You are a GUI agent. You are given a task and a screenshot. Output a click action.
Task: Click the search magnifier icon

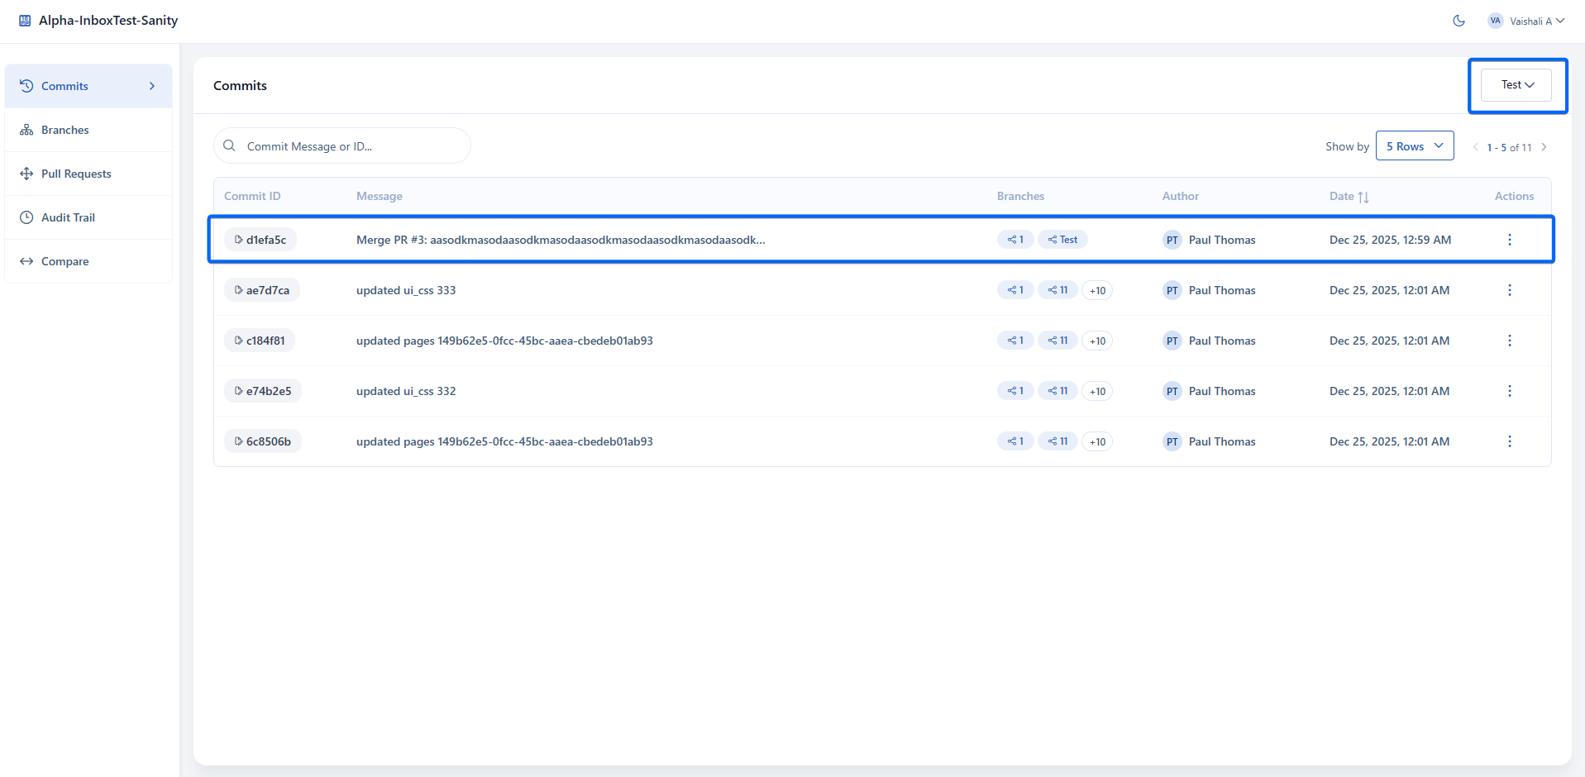coord(229,145)
